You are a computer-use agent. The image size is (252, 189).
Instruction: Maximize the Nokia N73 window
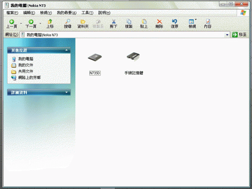(x=231, y=4)
